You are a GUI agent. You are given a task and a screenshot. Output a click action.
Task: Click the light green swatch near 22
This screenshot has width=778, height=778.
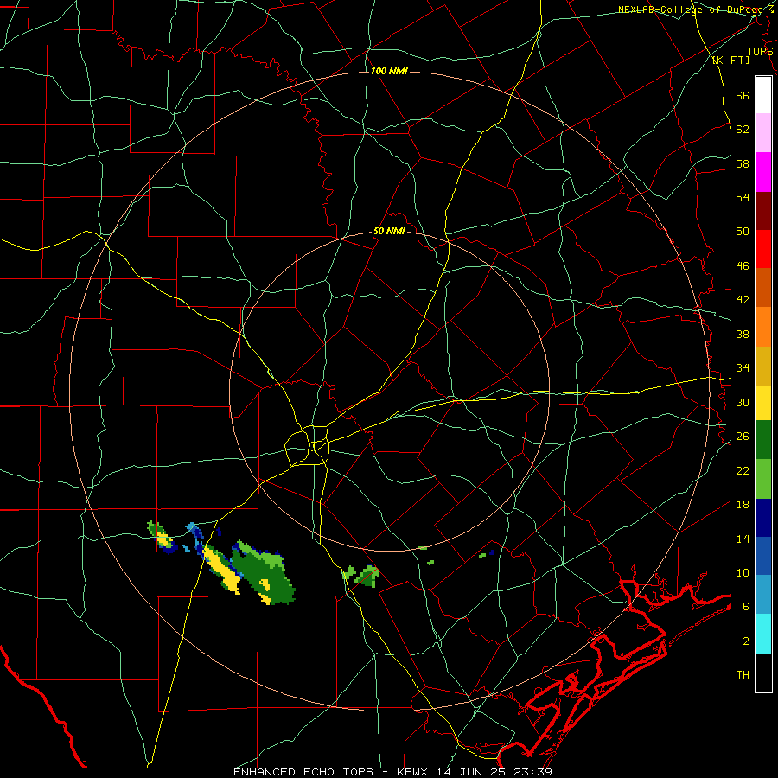(x=763, y=479)
